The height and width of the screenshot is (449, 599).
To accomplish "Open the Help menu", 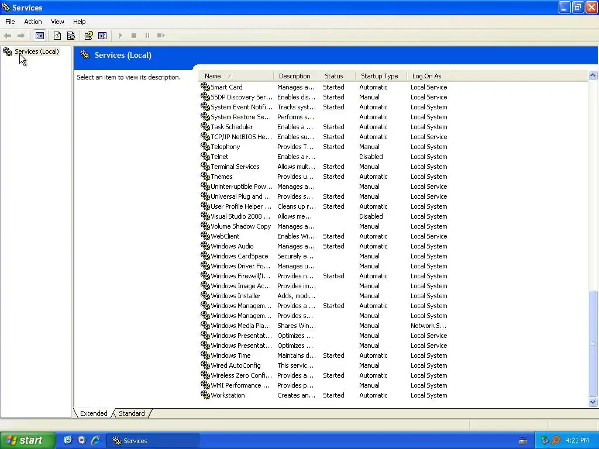I will (x=80, y=22).
